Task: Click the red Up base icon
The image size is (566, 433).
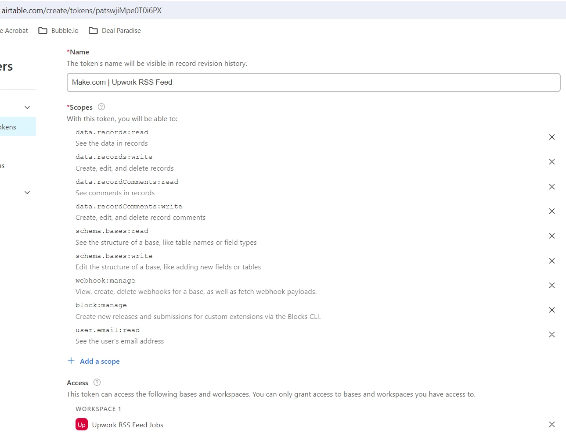Action: pos(82,425)
